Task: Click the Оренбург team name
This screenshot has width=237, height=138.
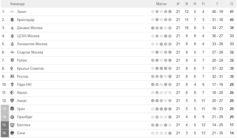Action: point(25,117)
